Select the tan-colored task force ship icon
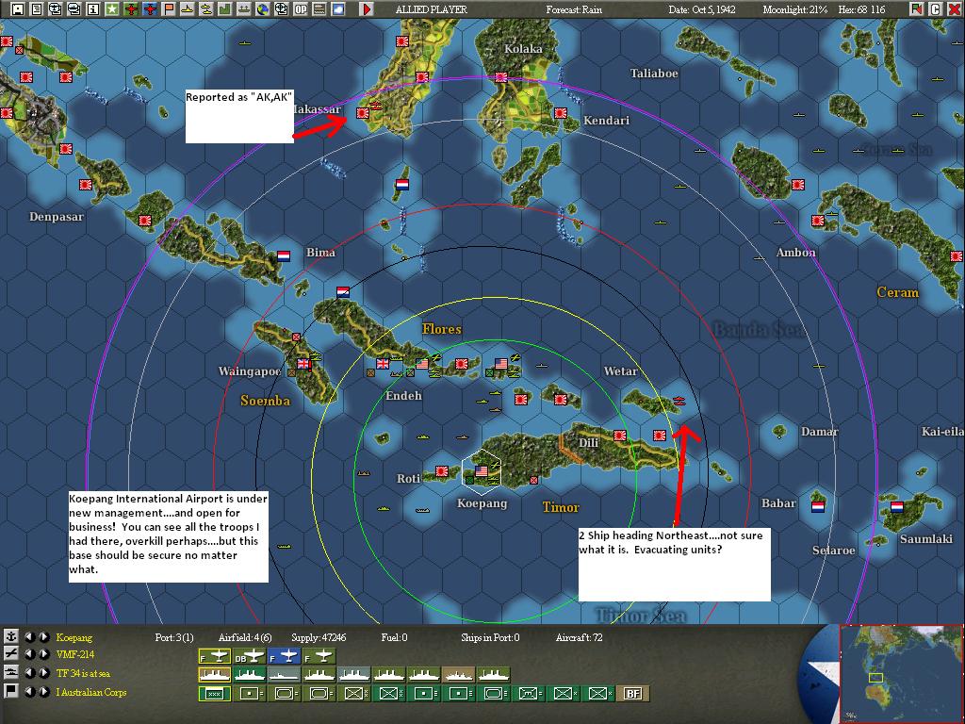This screenshot has height=724, width=965. point(459,675)
